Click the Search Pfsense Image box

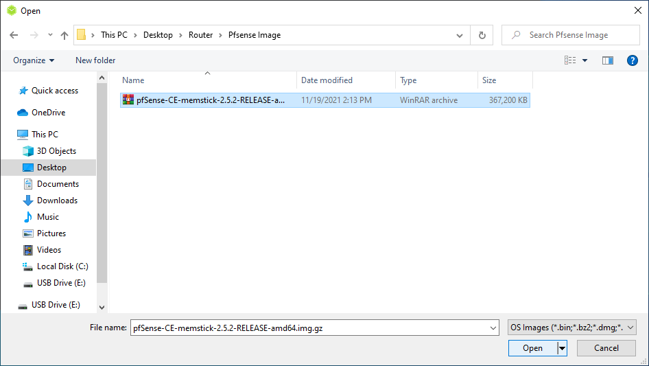click(x=571, y=35)
